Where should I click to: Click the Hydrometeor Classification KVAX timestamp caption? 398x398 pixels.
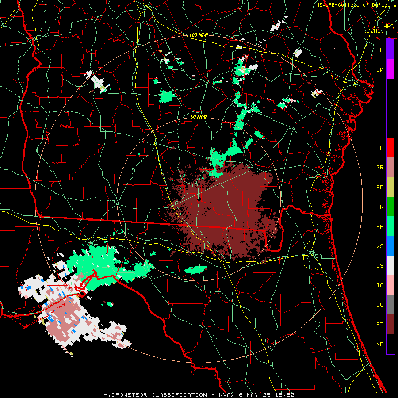199,395
